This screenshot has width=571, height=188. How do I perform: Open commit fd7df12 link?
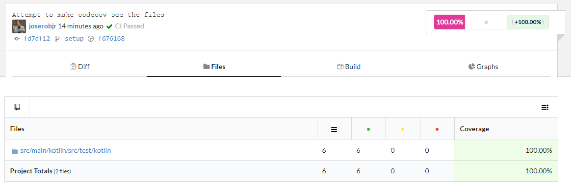[37, 39]
